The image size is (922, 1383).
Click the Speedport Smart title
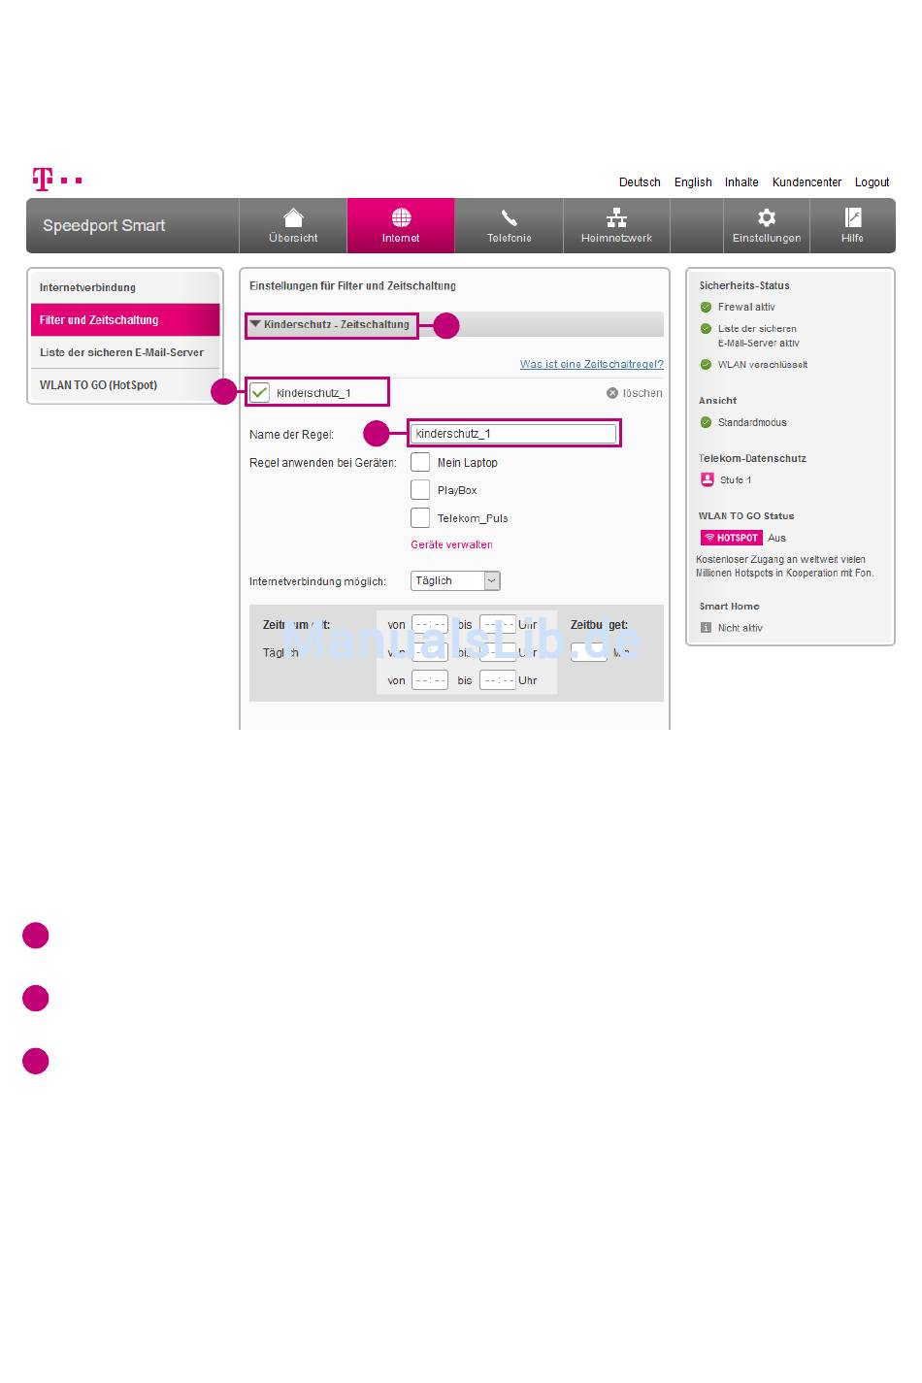104,225
